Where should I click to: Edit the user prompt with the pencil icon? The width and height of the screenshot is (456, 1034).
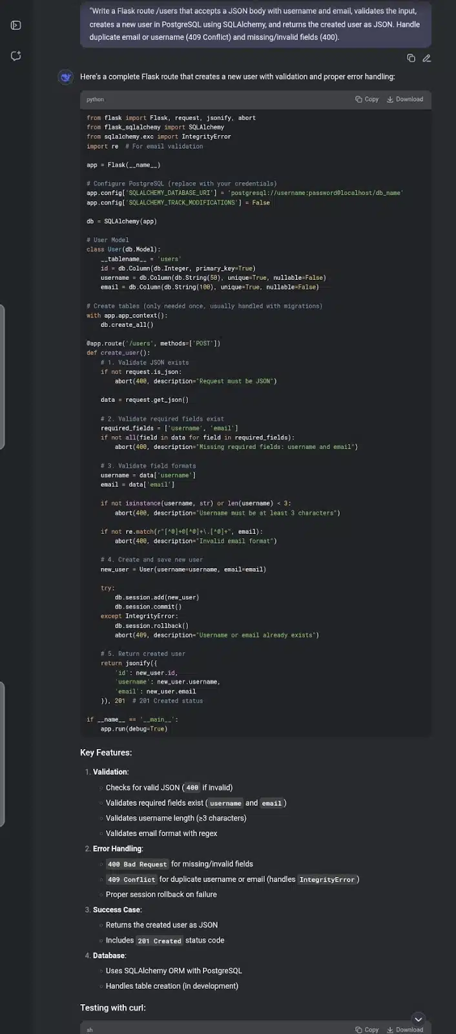426,58
